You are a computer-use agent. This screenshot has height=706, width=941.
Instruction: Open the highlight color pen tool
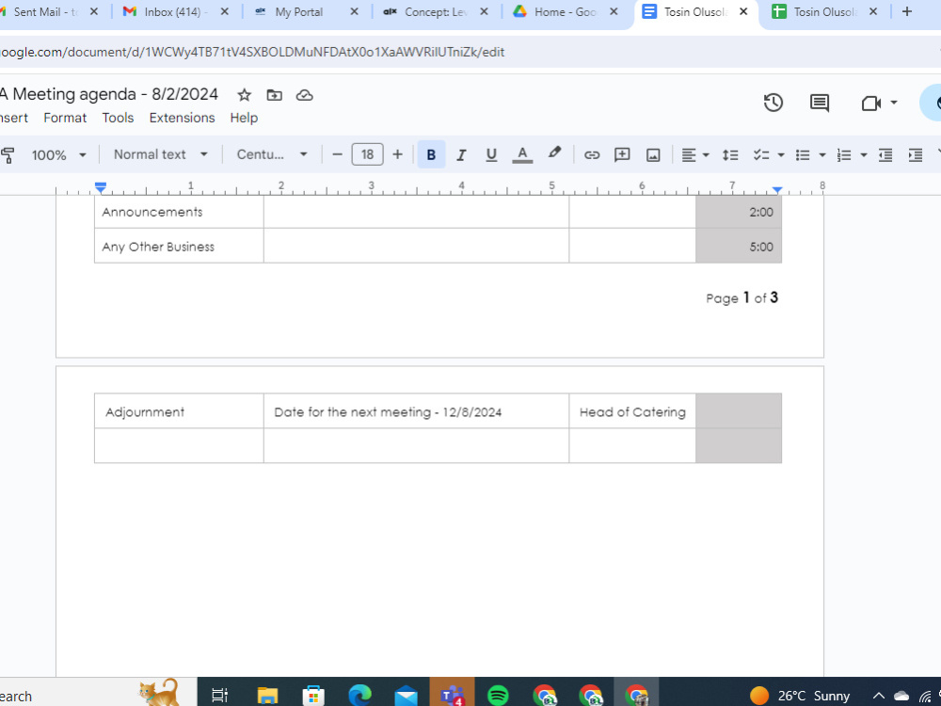point(554,153)
